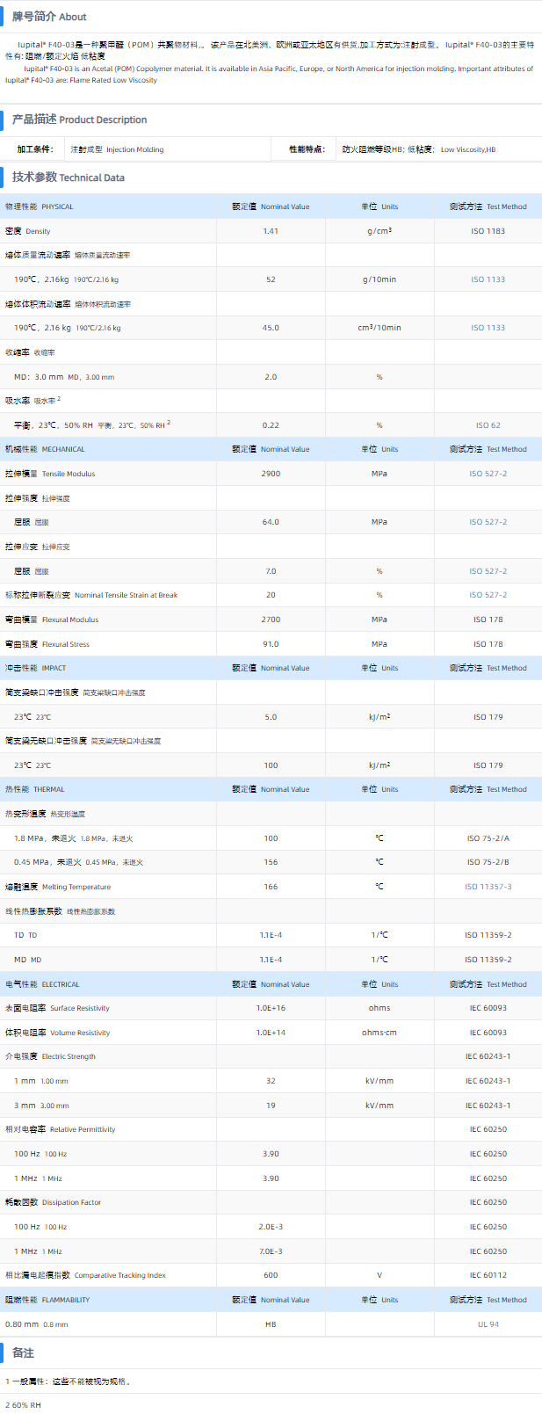Select the Surface Resistivity value 1.0E+16
Image resolution: width=542 pixels, height=1414 pixels.
pyautogui.click(x=271, y=1008)
